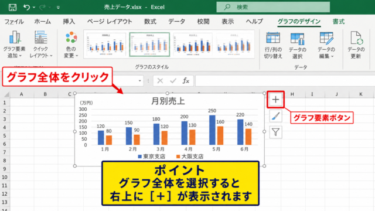Select column J header
This screenshot has height=211, width=375.
point(337,94)
